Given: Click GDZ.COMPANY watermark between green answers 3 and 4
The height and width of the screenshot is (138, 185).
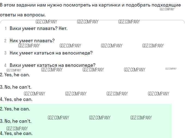Looking at the screenshot, I should pos(17,128).
